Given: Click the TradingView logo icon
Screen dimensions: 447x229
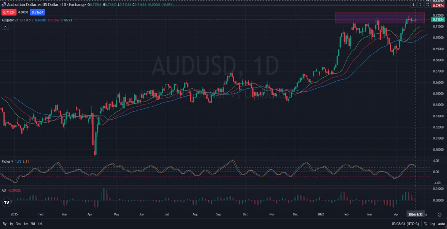Looking at the screenshot, I should [6, 202].
